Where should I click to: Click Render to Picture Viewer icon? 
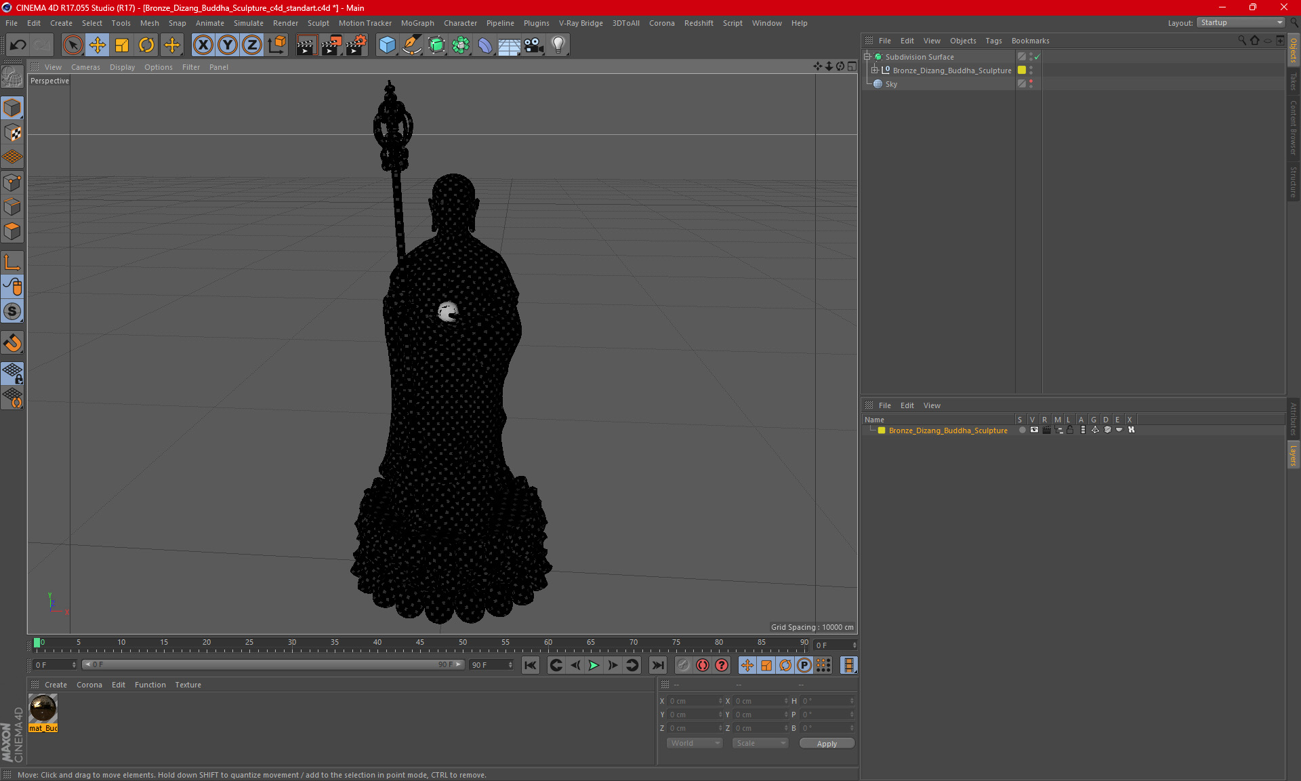point(331,45)
